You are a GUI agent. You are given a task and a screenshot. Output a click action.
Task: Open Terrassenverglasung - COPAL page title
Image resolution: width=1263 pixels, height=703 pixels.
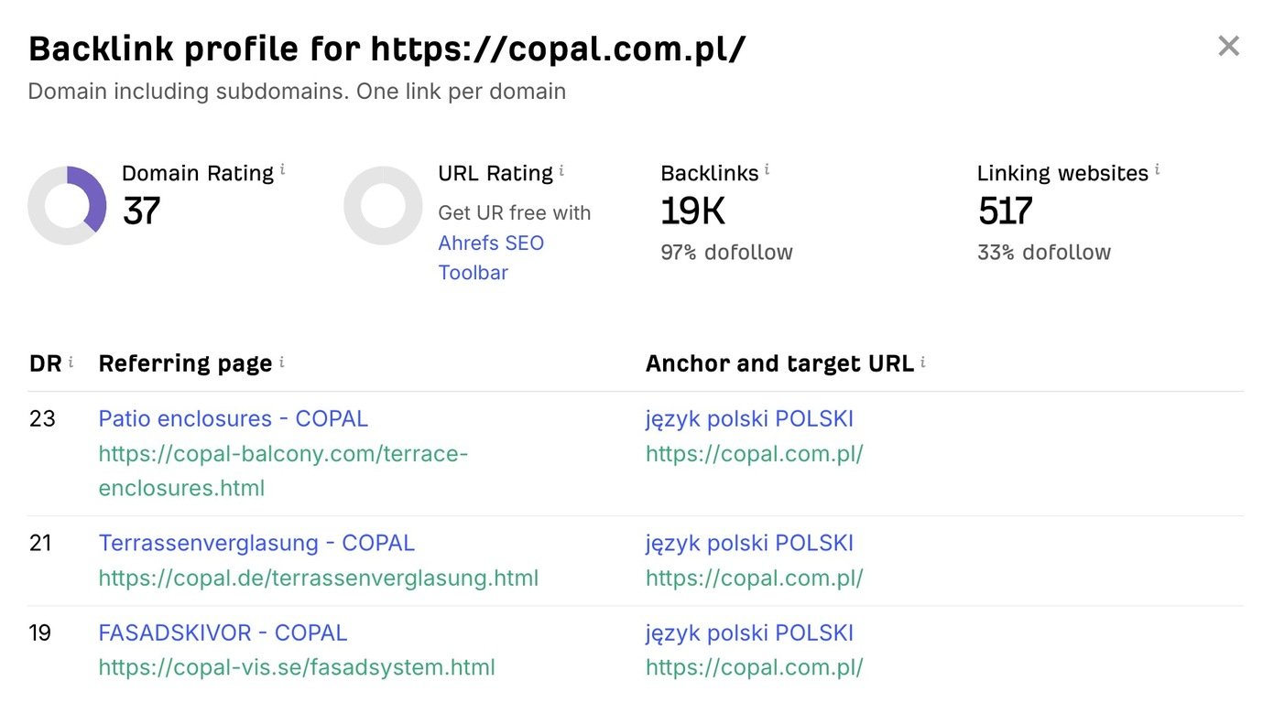tap(256, 543)
